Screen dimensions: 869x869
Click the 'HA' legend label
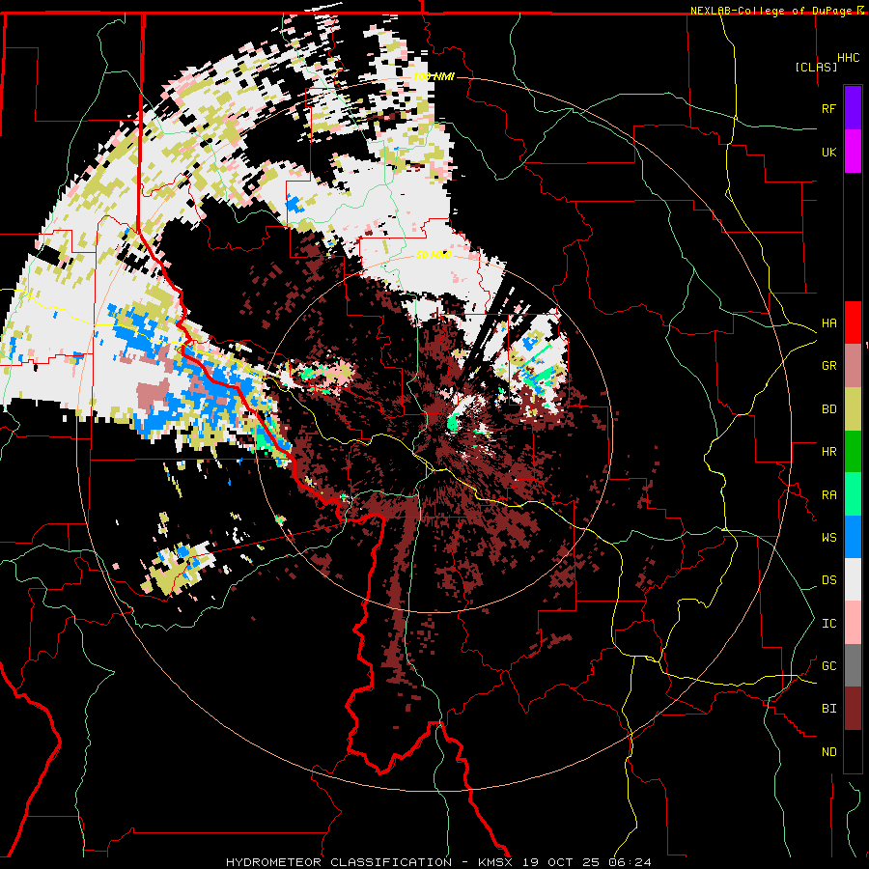pos(828,322)
